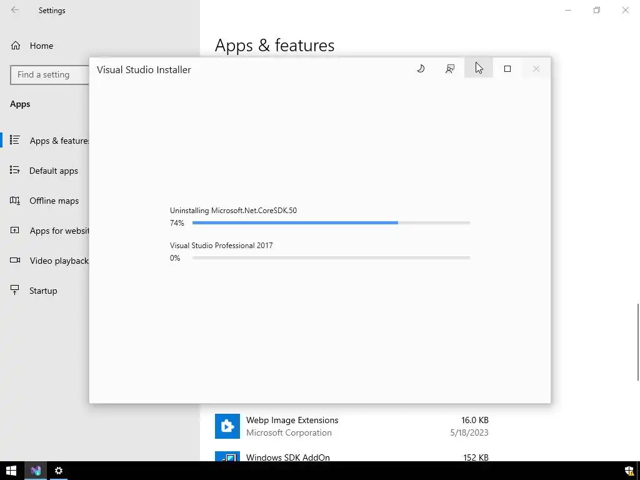Click the Webp Image Extensions app icon
Image resolution: width=640 pixels, height=480 pixels.
click(227, 426)
